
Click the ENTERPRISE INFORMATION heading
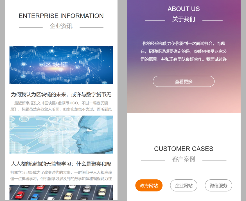(61, 16)
